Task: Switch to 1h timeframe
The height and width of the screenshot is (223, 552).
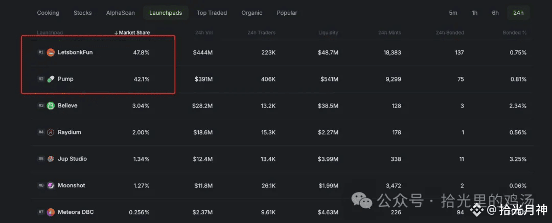Action: tap(475, 13)
